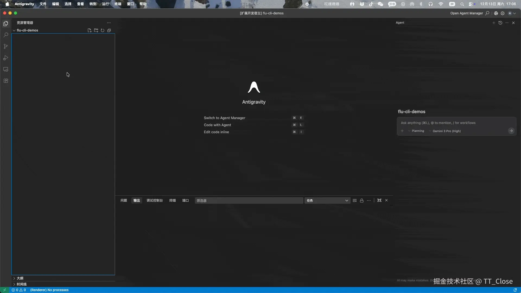
Task: Open the errors and warnings status item
Action: [x=19, y=290]
